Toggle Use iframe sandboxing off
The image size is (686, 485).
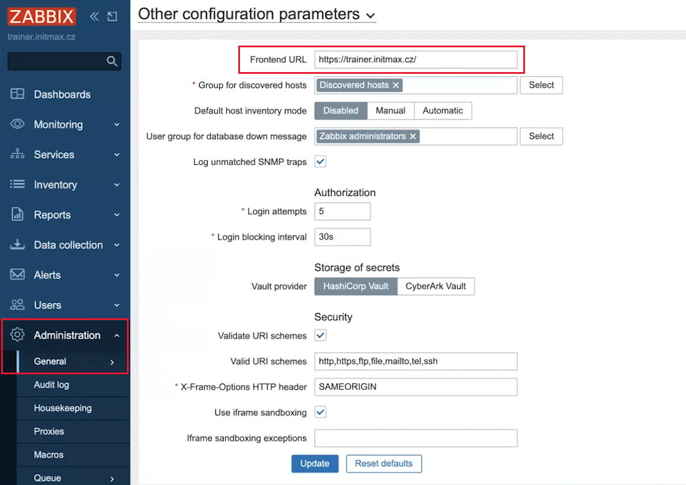click(x=320, y=412)
